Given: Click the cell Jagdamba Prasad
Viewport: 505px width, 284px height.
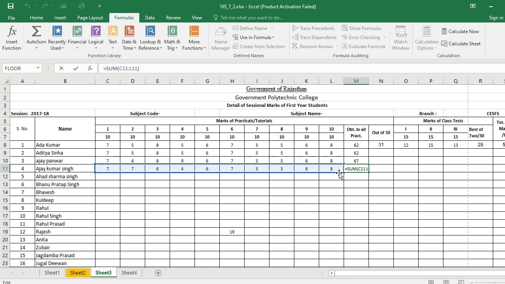Looking at the screenshot, I should (x=65, y=255).
